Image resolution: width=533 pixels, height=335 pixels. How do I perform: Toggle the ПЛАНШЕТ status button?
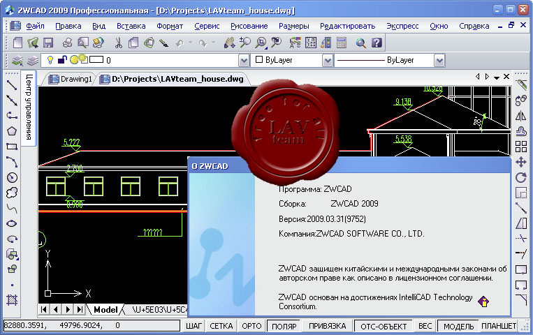(x=499, y=326)
